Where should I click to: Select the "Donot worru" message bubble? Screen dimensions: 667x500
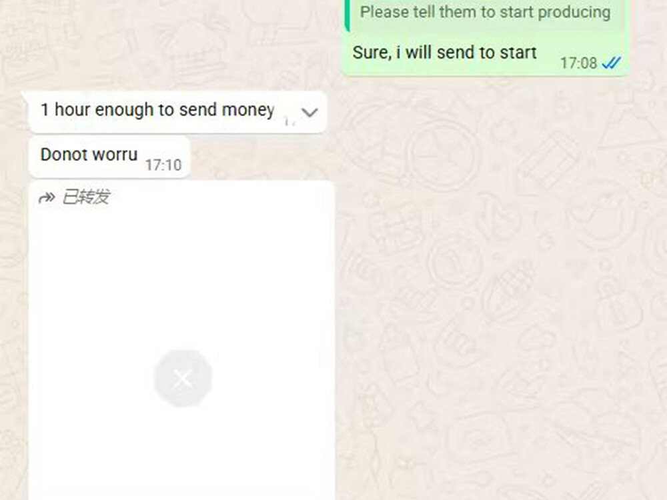point(109,157)
